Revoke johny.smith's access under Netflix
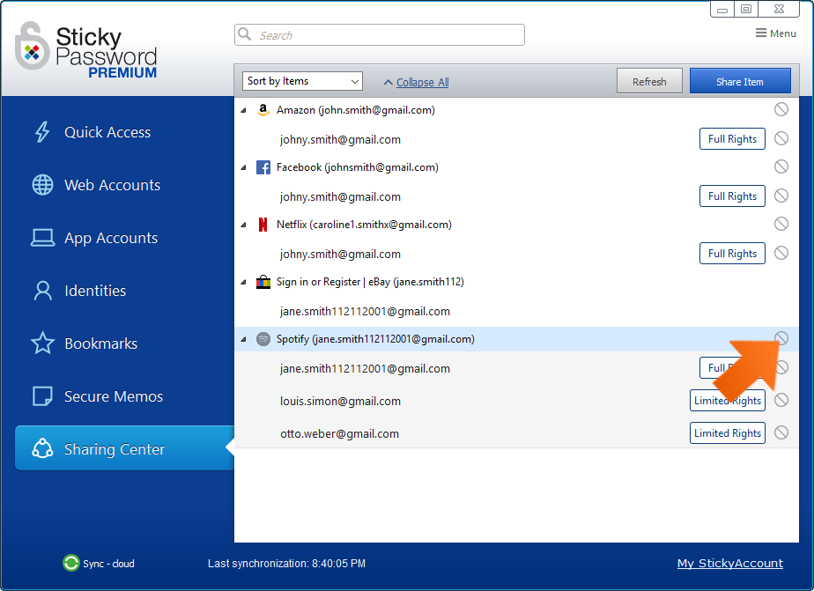Viewport: 814px width, 591px height. (x=781, y=253)
